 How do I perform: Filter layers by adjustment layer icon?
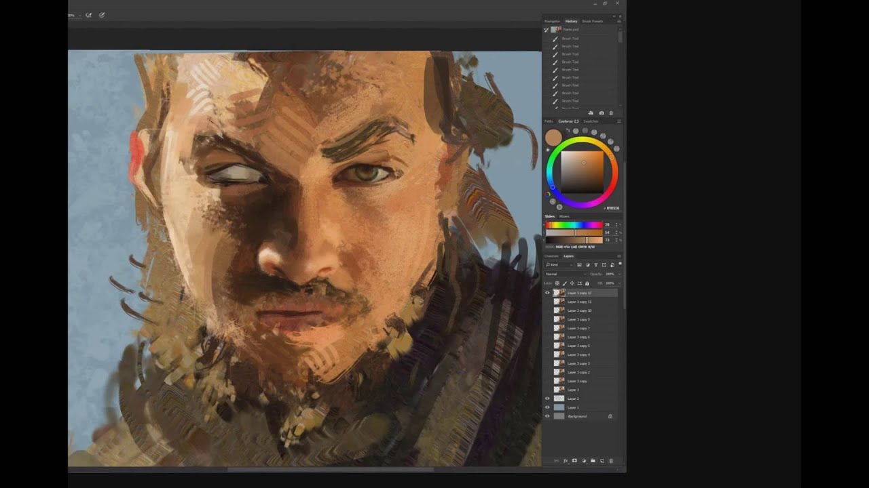[x=588, y=265]
